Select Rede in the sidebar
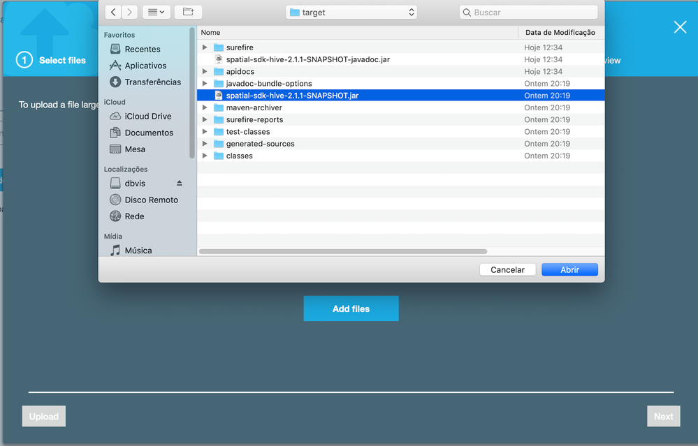The image size is (698, 446). coord(134,216)
